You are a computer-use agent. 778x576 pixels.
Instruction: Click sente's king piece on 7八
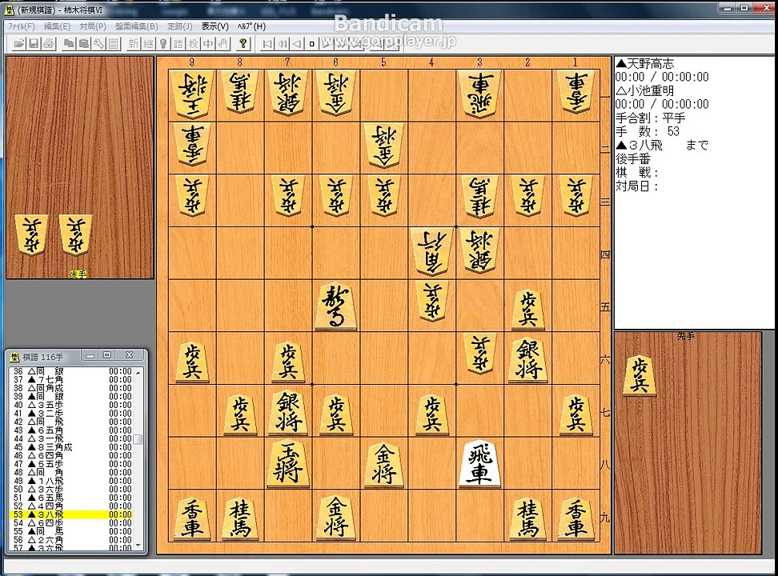[x=288, y=463]
